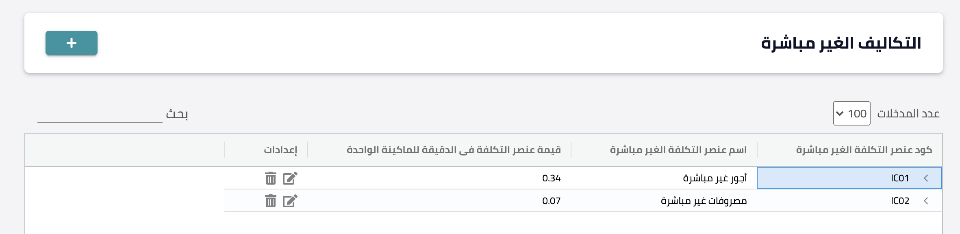Select the IC01 code cell

coord(849,178)
